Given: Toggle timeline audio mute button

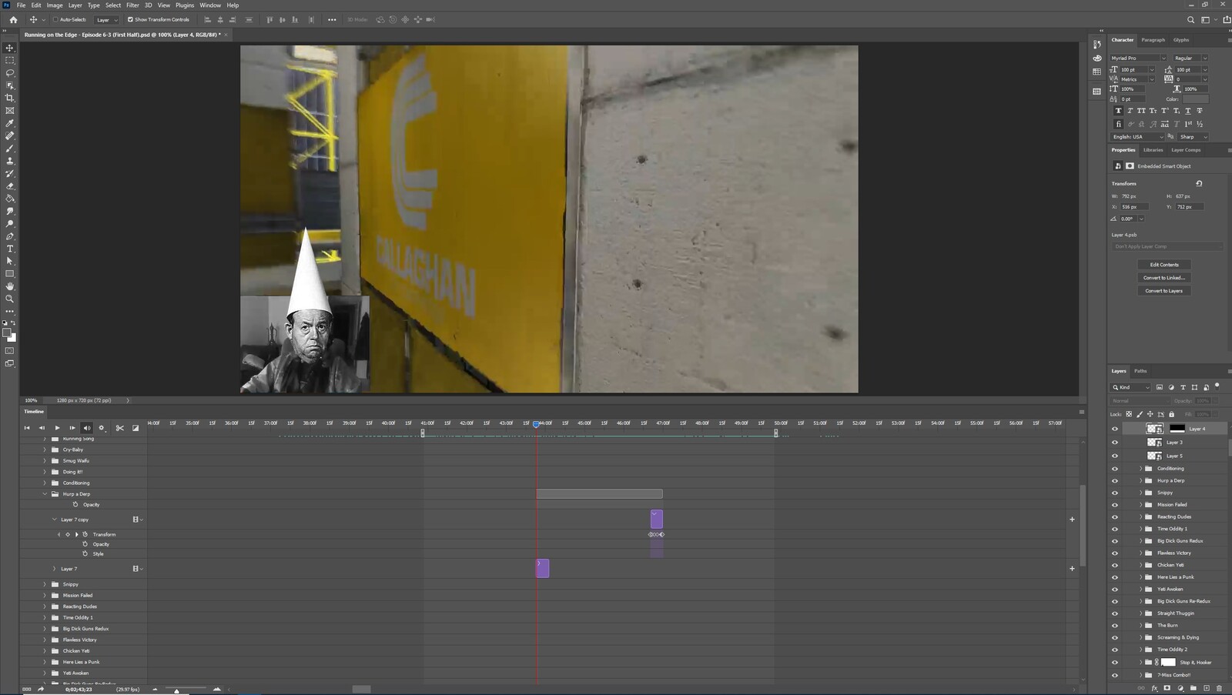Looking at the screenshot, I should click(x=86, y=428).
